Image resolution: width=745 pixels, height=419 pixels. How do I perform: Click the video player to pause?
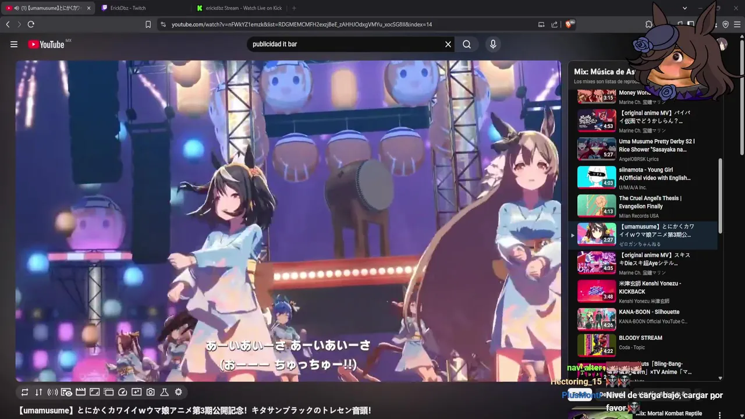[x=288, y=221]
